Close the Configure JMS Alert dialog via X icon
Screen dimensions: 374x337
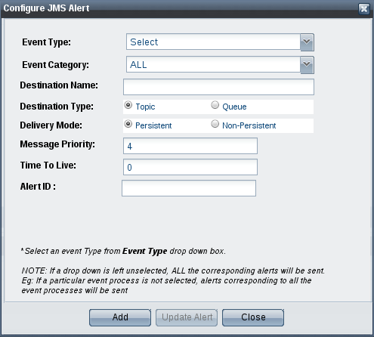(x=364, y=9)
